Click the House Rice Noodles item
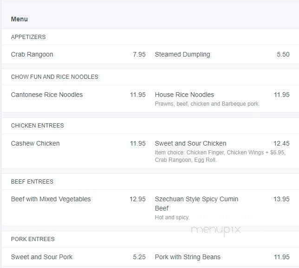The width and height of the screenshot is (299, 268). [184, 95]
